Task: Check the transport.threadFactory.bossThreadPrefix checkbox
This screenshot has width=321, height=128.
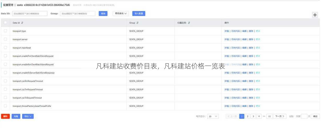Action: click(x=5, y=106)
